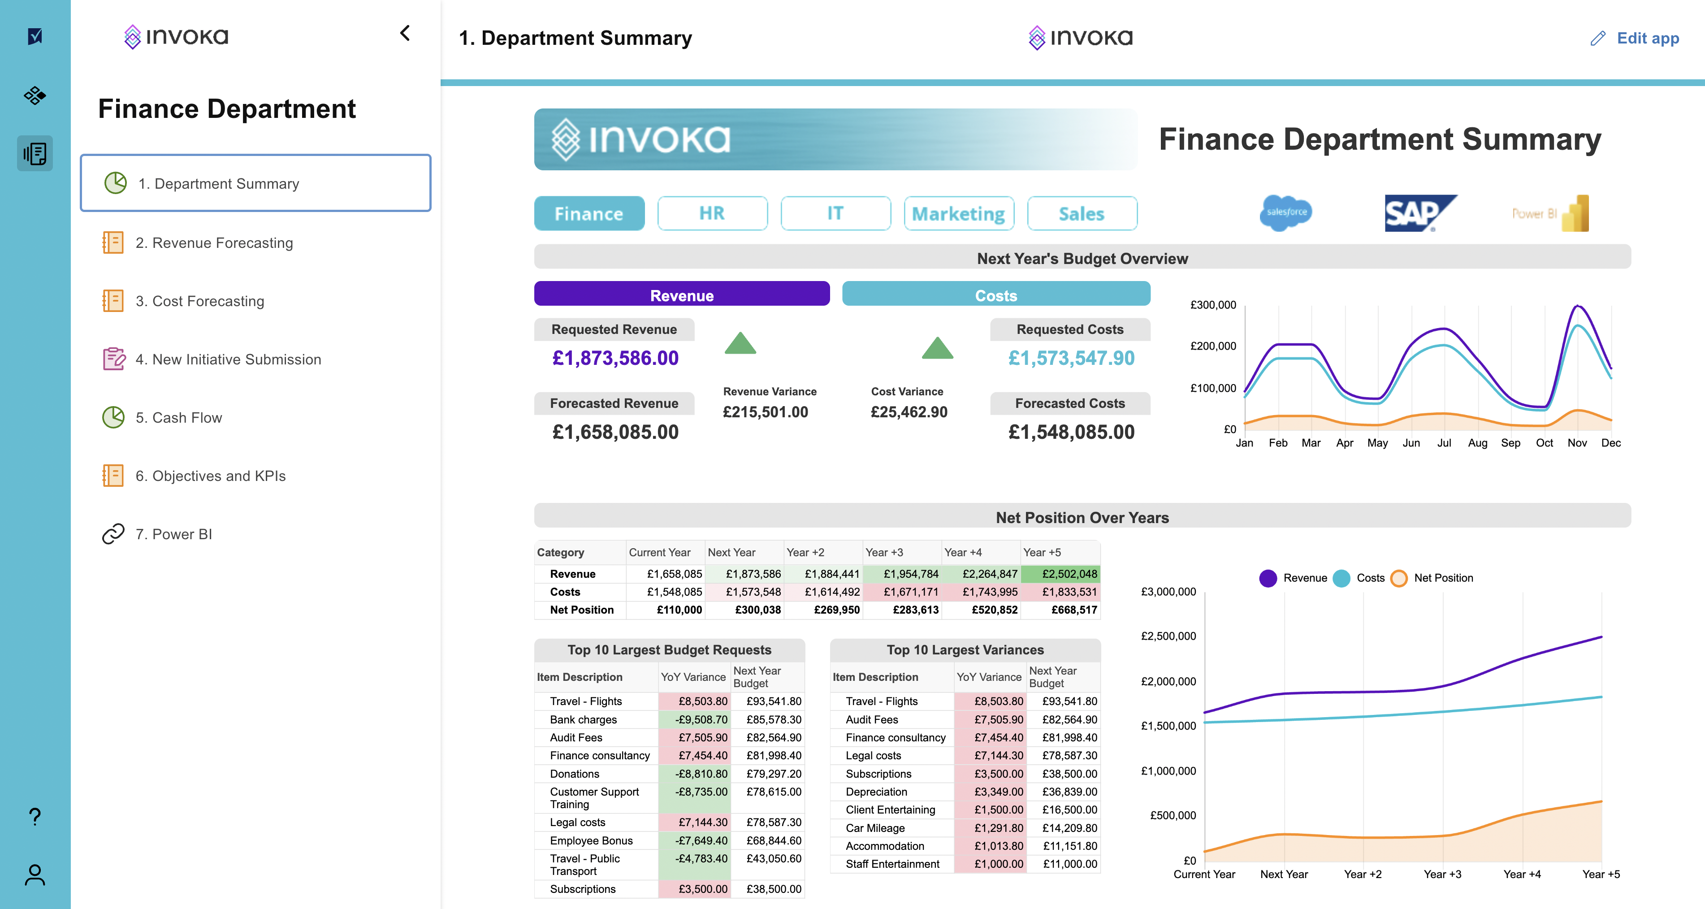Select the Year +5 Revenue cell £2,502,048
Image resolution: width=1705 pixels, height=909 pixels.
[x=1060, y=573]
